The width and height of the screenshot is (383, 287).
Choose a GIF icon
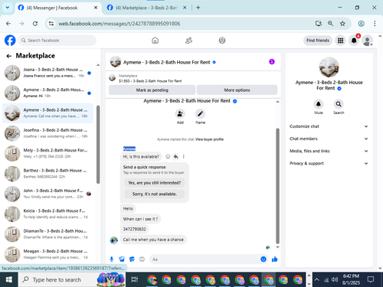coord(142,259)
